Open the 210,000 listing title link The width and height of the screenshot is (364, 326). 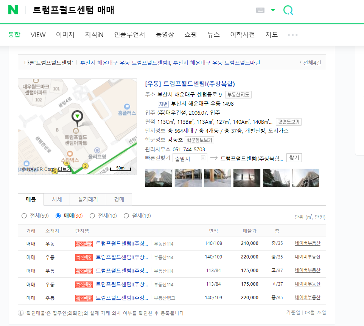coord(122,244)
